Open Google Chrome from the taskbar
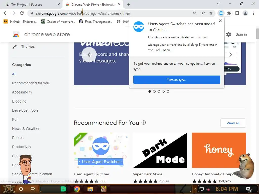 click(x=77, y=189)
